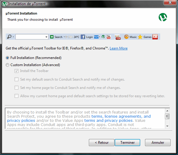Viewport: 178px width, 155px height.
Task: Click the magnifying glass search icon
Action: tap(9, 37)
